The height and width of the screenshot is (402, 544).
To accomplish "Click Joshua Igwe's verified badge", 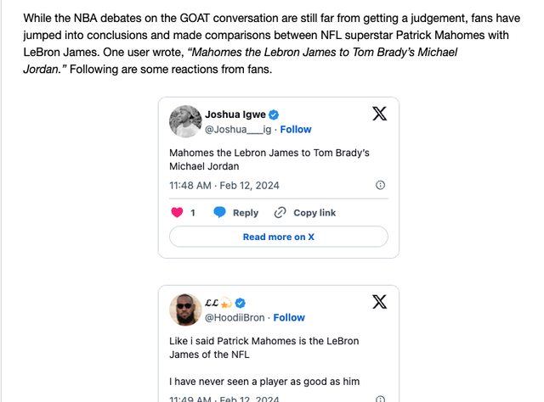I will click(x=275, y=114).
